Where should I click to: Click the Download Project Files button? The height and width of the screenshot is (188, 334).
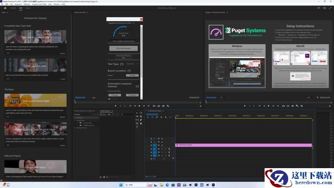tap(124, 56)
